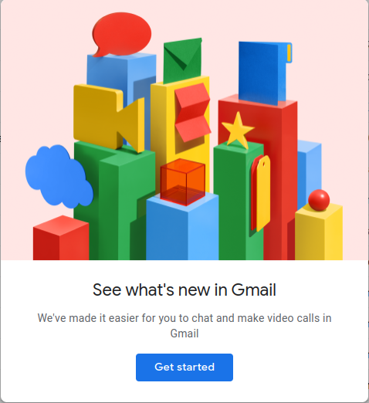This screenshot has height=403, width=369.
Task: Click the chat and video calls description text
Action: click(x=184, y=326)
